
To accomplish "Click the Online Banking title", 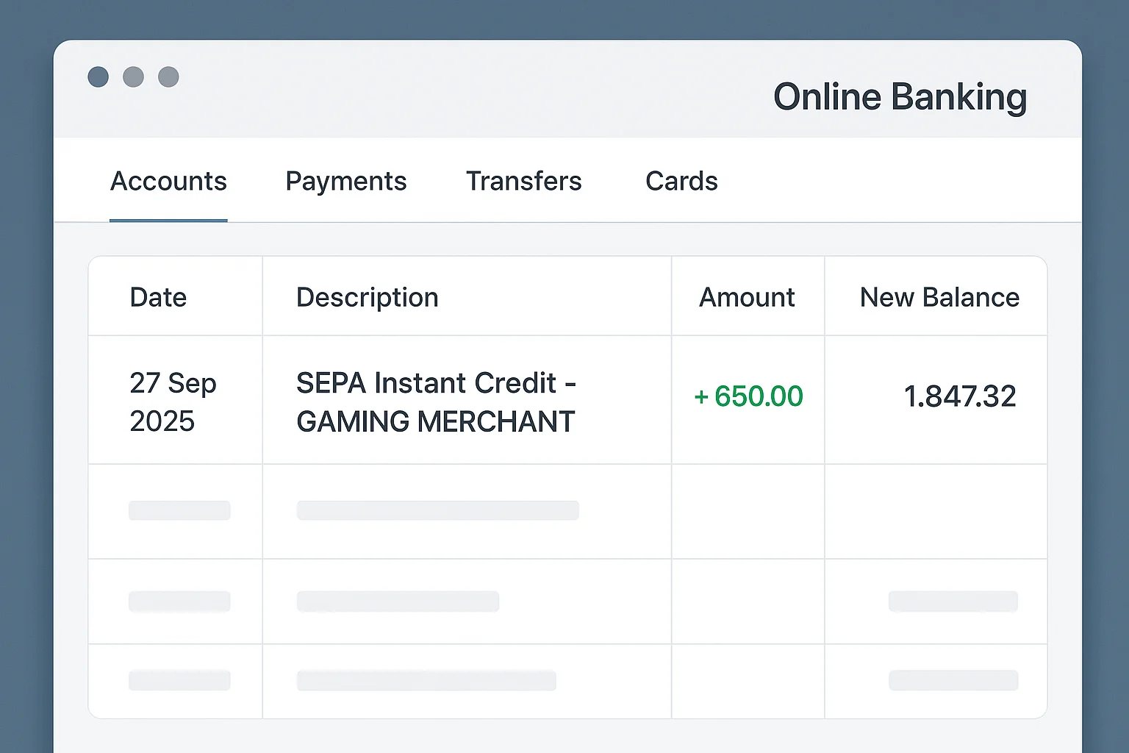I will click(x=900, y=97).
